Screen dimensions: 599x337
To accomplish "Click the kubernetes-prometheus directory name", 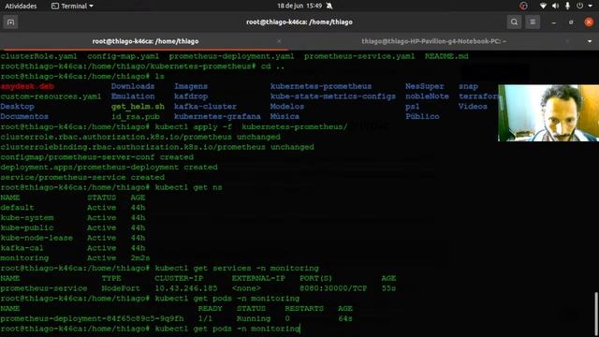I will coord(321,86).
